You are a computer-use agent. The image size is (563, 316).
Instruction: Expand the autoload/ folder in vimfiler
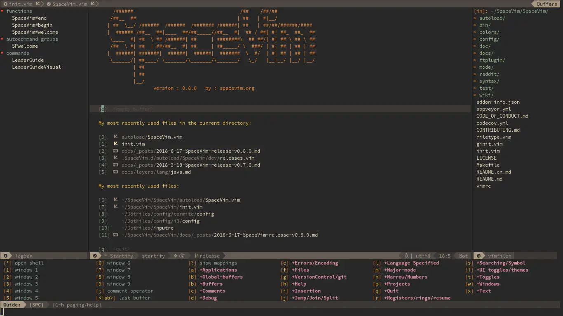coord(475,18)
